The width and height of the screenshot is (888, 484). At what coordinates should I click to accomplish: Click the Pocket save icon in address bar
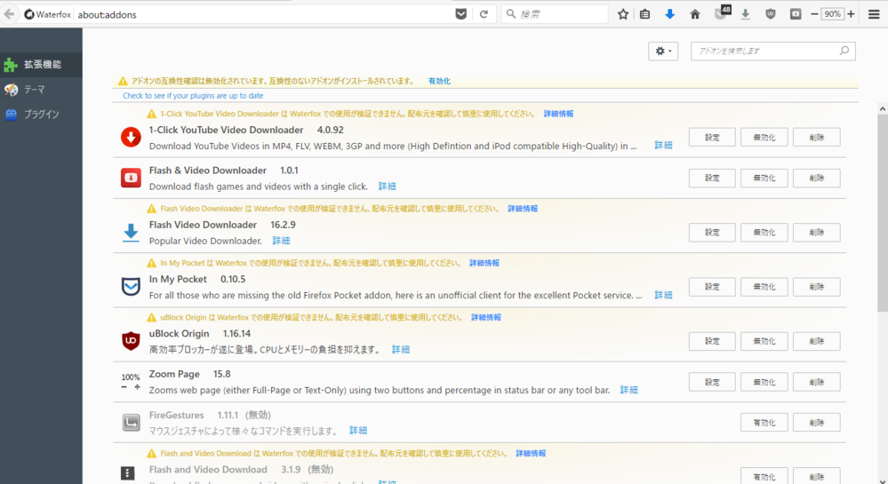pyautogui.click(x=461, y=14)
